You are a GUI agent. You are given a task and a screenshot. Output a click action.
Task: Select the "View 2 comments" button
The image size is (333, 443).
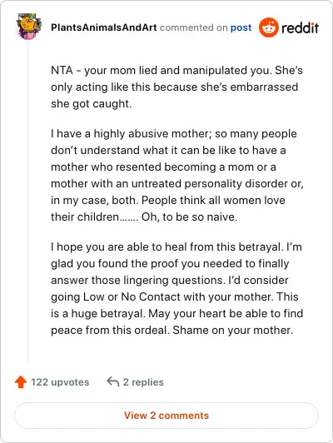(166, 416)
